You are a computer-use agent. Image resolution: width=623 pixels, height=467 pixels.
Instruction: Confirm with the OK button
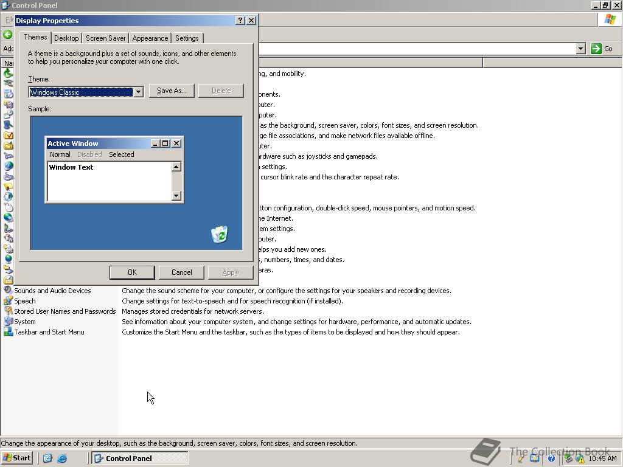click(x=132, y=272)
